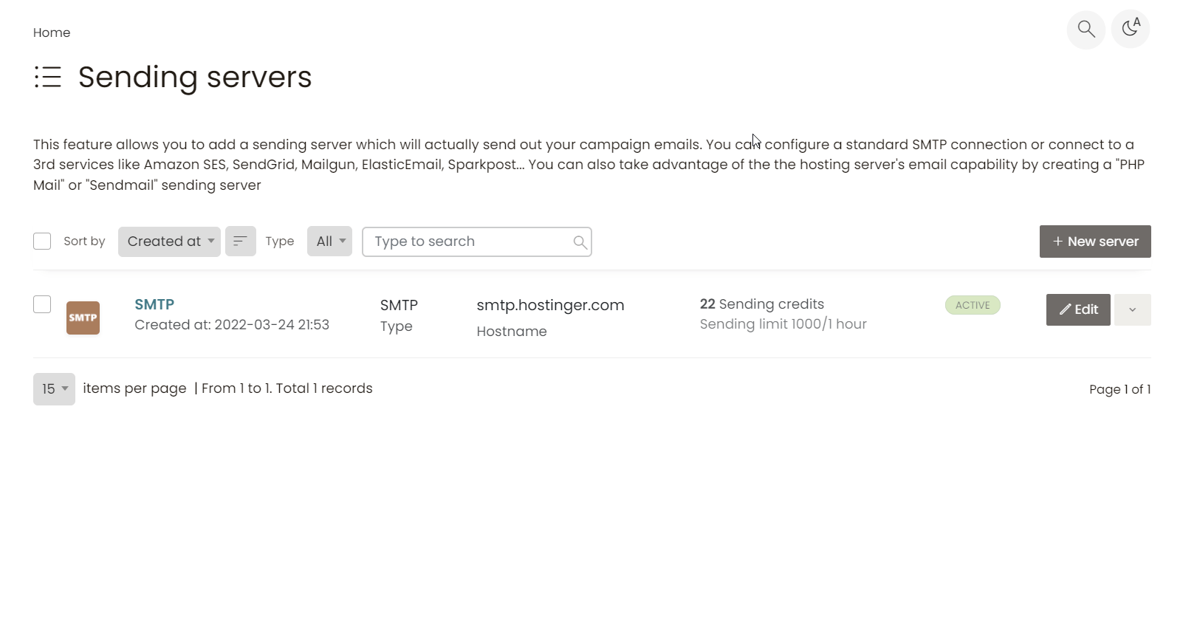The height and width of the screenshot is (644, 1197).
Task: Open the Type filter showing All
Action: coord(329,241)
